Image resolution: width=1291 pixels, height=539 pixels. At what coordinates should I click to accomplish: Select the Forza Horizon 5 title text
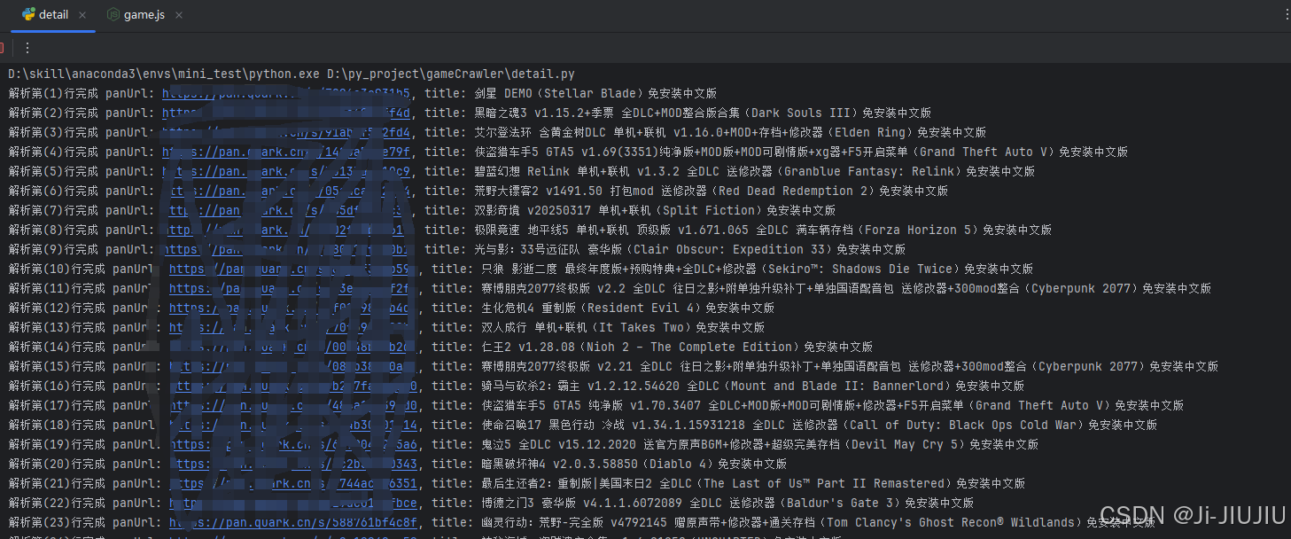763,230
